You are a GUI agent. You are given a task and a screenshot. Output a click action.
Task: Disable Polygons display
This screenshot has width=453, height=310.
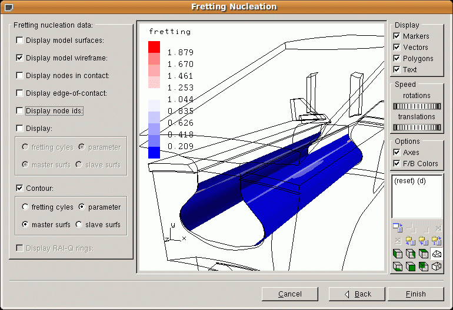397,58
